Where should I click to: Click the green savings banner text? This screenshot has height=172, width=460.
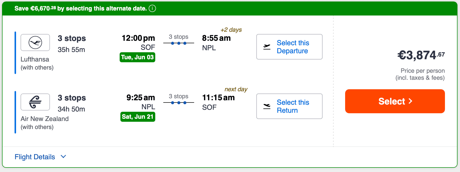click(x=81, y=8)
